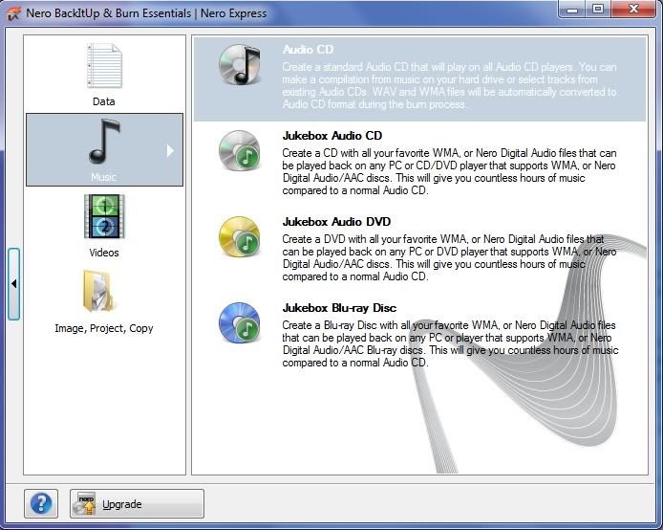Minimize the Nero Express window
Viewport: 663px width, 530px height.
point(573,10)
